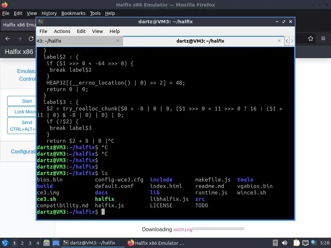Open Firefox File menu
Image resolution: width=331 pixels, height=248 pixels.
pos(6,13)
